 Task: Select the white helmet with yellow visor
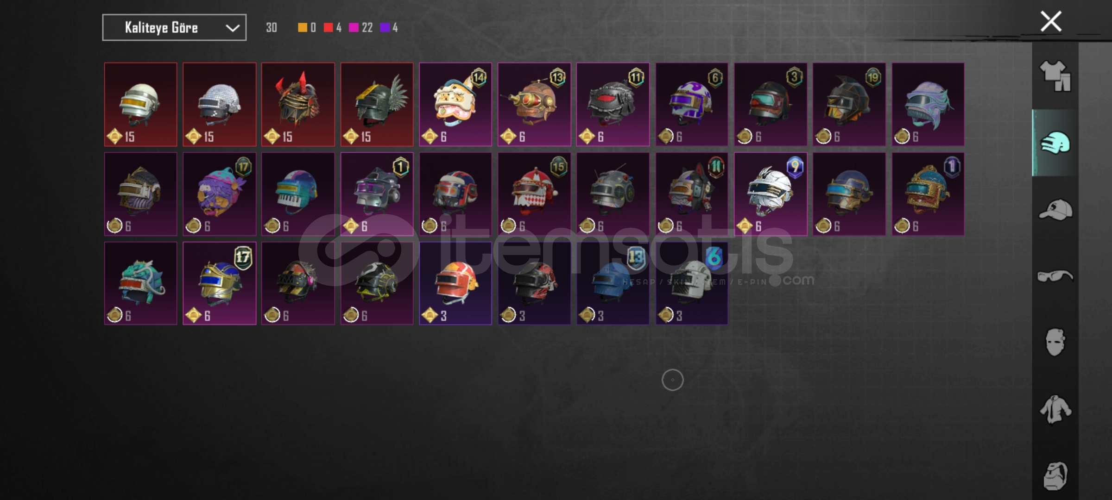click(140, 105)
